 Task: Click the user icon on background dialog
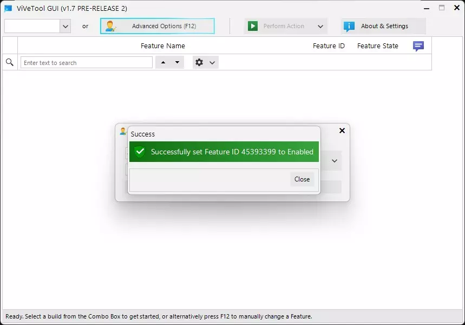click(123, 131)
